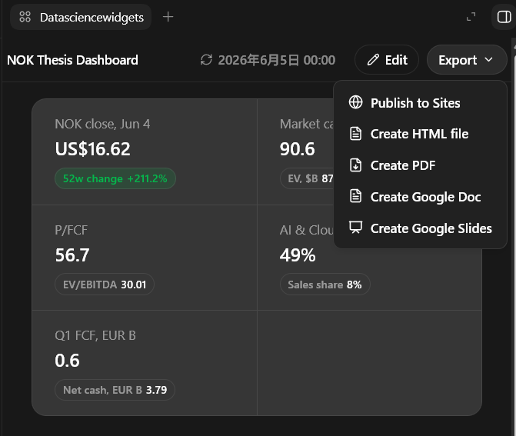The width and height of the screenshot is (516, 436).
Task: Select the Datasciencewidgets tab
Action: tap(81, 17)
